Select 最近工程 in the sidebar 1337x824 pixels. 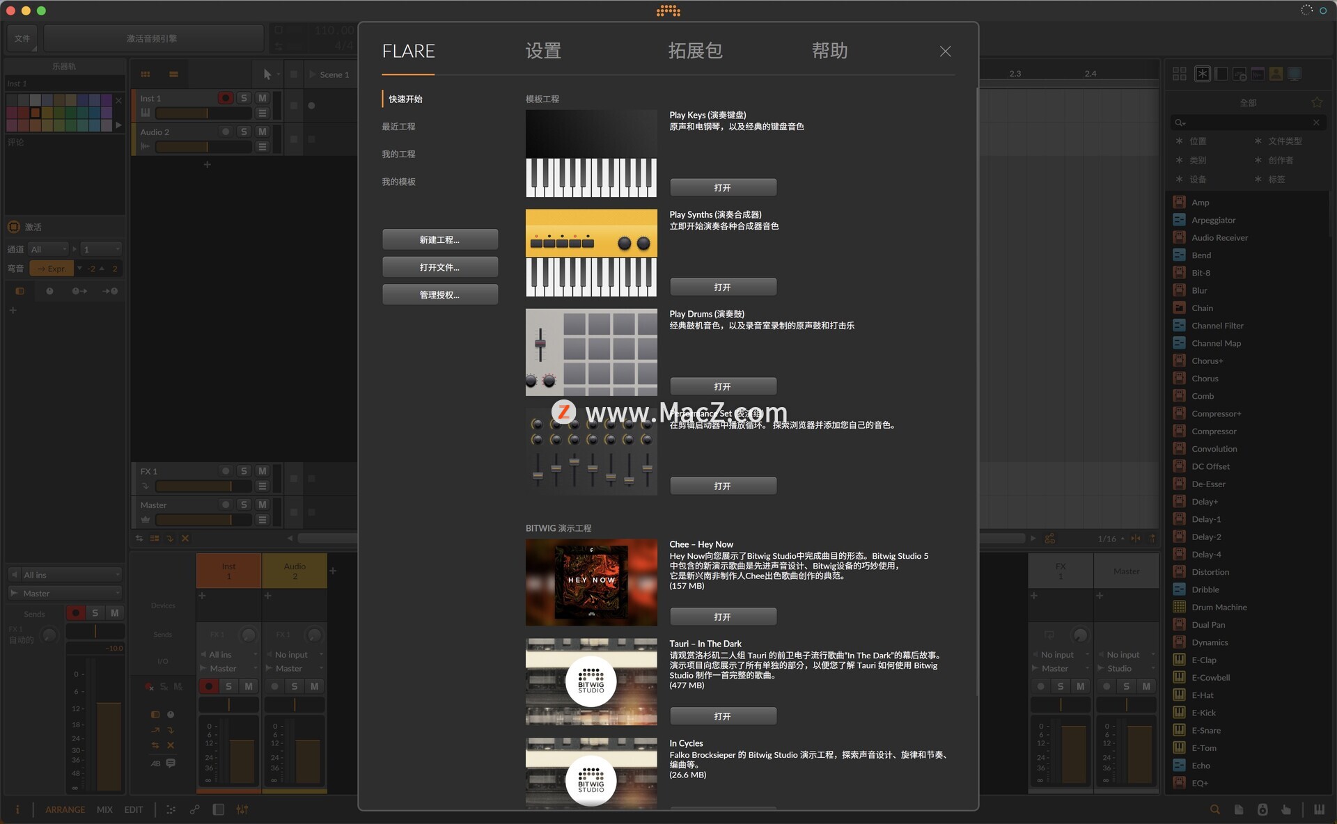click(x=398, y=127)
